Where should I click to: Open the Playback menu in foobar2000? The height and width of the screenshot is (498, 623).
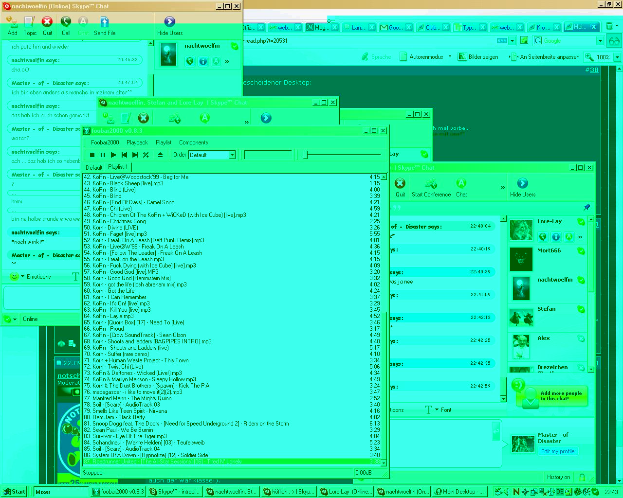[137, 142]
